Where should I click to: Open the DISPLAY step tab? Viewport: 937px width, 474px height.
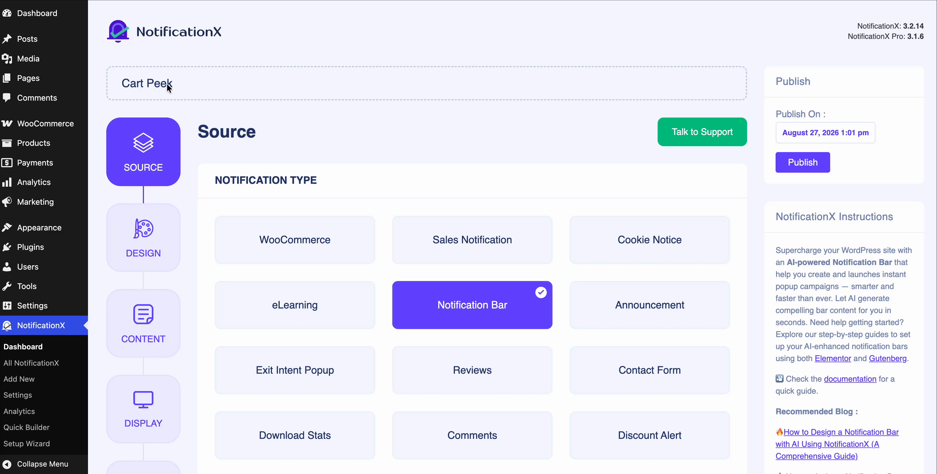click(x=143, y=409)
